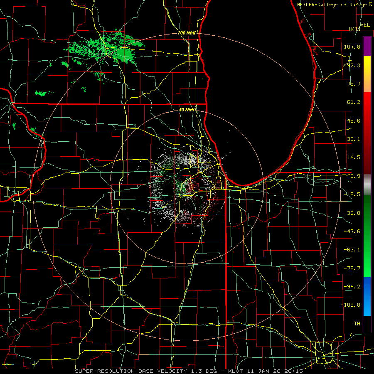Select the -78.7 velocity scale value
The image size is (374, 374).
coord(352,268)
